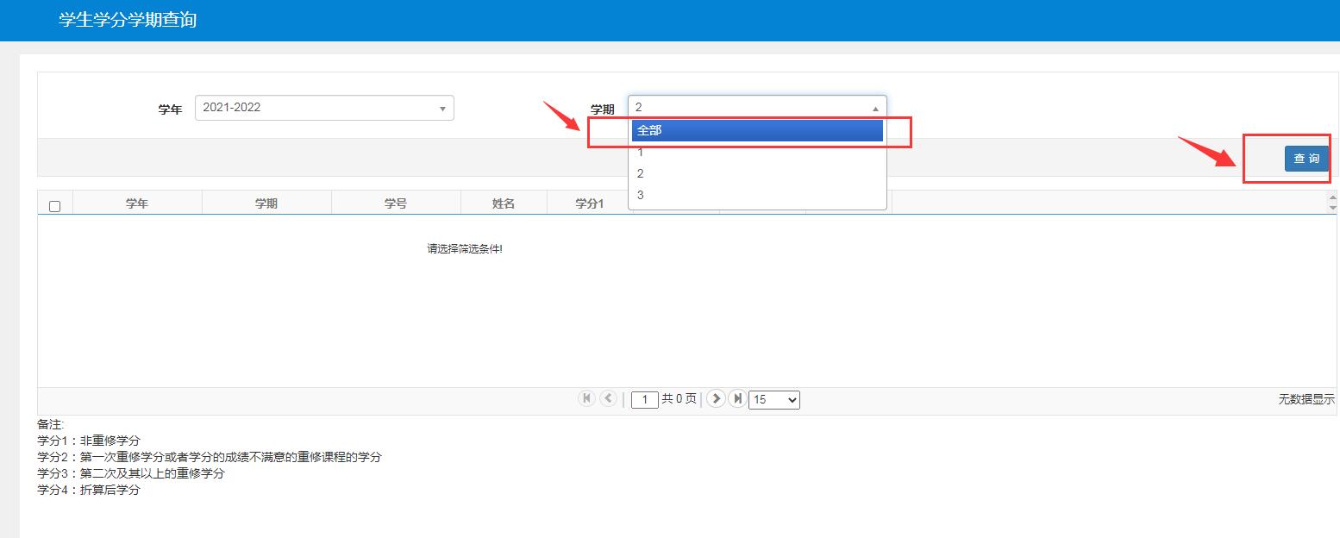1340x538 pixels.
Task: Click the 学分2 第一次重修学分 note
Action: (x=210, y=457)
